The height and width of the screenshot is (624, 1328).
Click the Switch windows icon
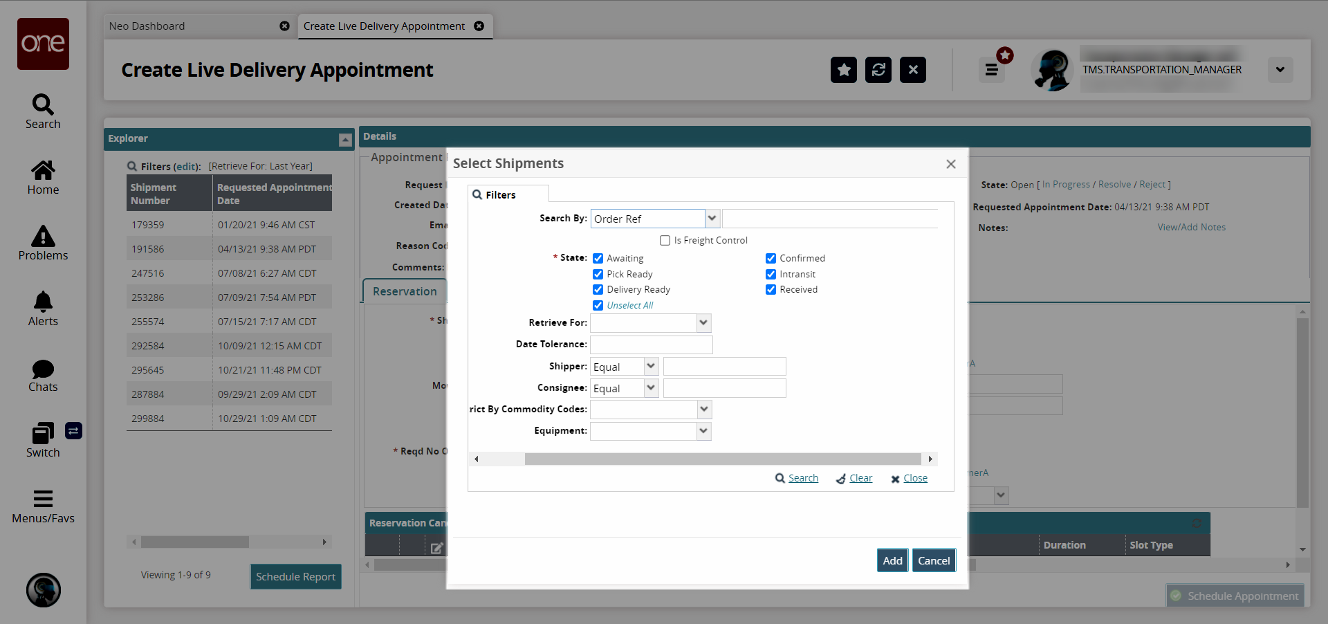click(x=43, y=434)
